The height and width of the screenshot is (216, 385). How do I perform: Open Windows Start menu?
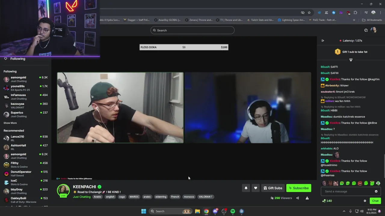[143, 211]
